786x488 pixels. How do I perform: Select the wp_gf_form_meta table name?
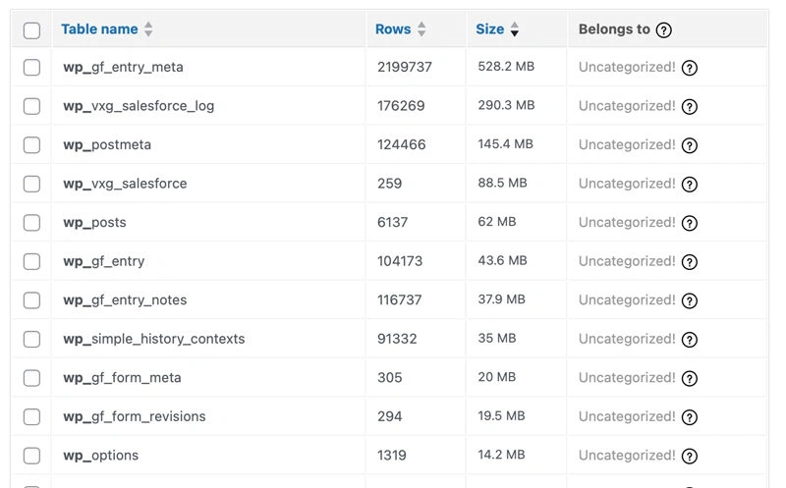click(122, 378)
